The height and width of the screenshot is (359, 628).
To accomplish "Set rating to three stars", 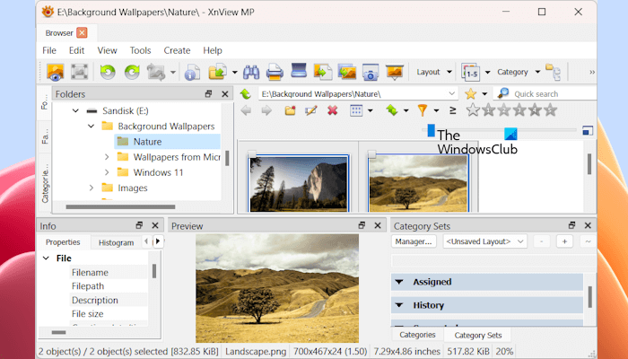I will pyautogui.click(x=519, y=109).
